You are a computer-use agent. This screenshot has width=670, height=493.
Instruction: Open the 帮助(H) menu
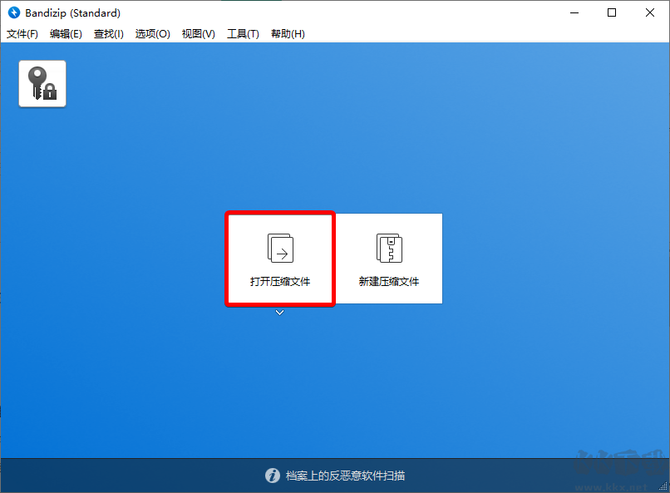tap(288, 34)
